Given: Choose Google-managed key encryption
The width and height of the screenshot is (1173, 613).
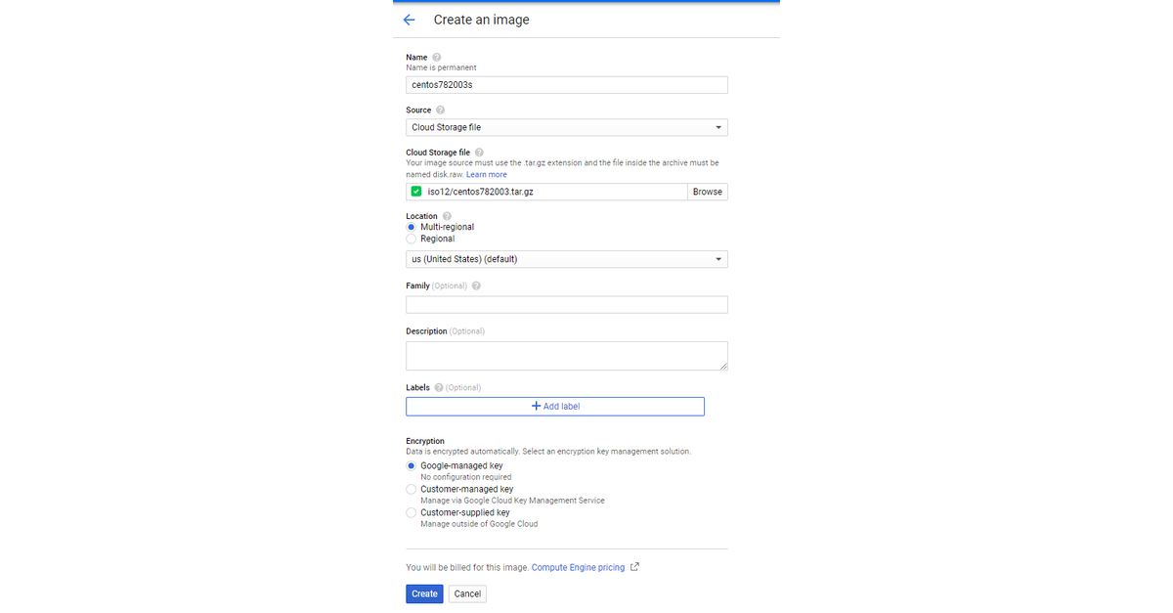Looking at the screenshot, I should [411, 465].
